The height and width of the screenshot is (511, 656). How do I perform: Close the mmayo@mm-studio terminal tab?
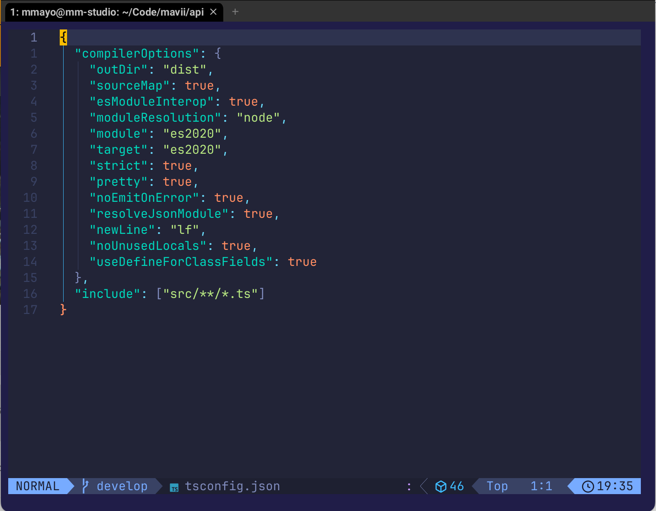tap(213, 12)
